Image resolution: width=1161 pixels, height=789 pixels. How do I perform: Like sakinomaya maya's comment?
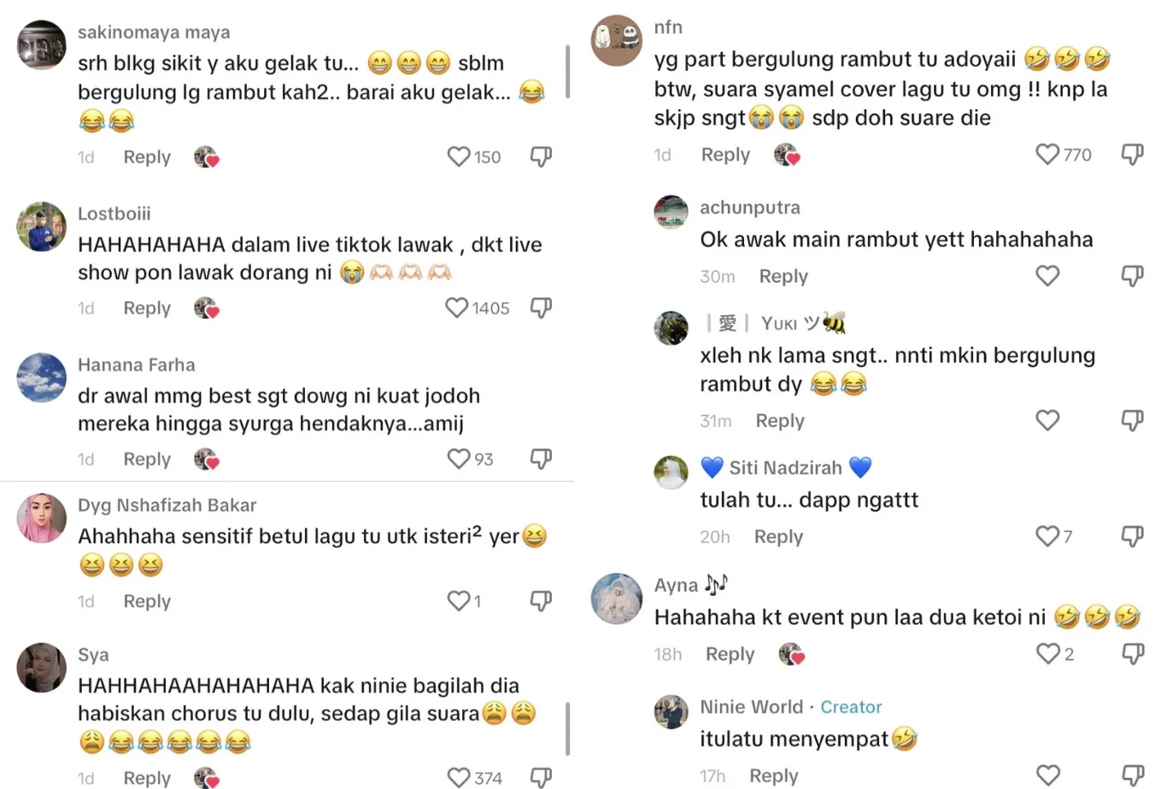point(459,156)
